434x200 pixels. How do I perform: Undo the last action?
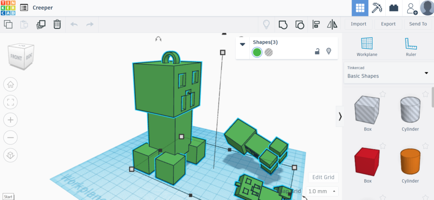tap(74, 24)
